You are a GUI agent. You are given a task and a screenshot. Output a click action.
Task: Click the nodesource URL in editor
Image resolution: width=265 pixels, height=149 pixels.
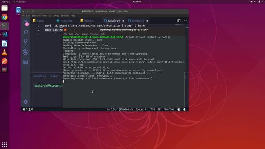click(89, 26)
